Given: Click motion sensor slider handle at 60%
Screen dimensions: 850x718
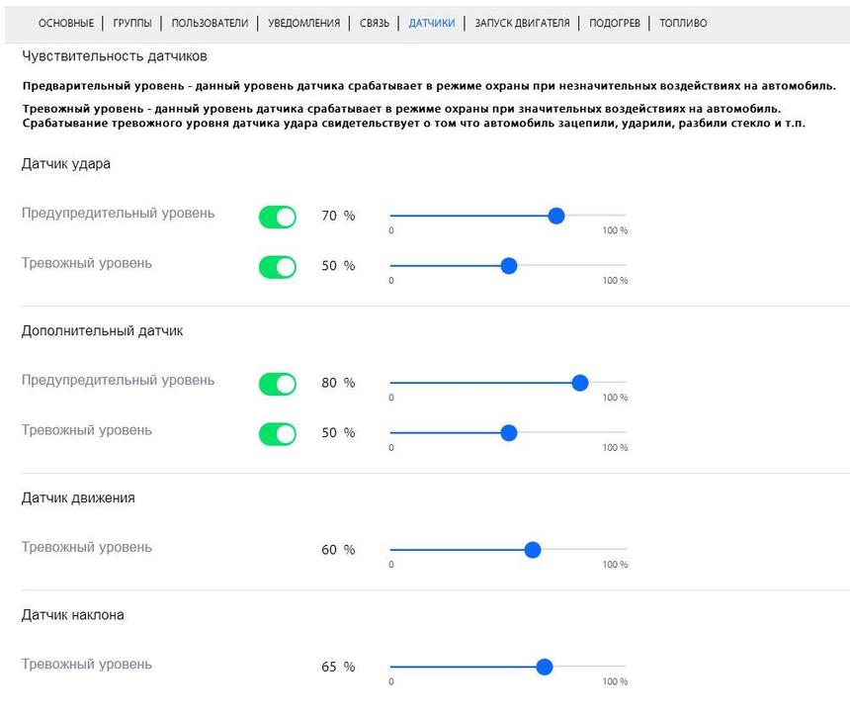Looking at the screenshot, I should tap(533, 549).
